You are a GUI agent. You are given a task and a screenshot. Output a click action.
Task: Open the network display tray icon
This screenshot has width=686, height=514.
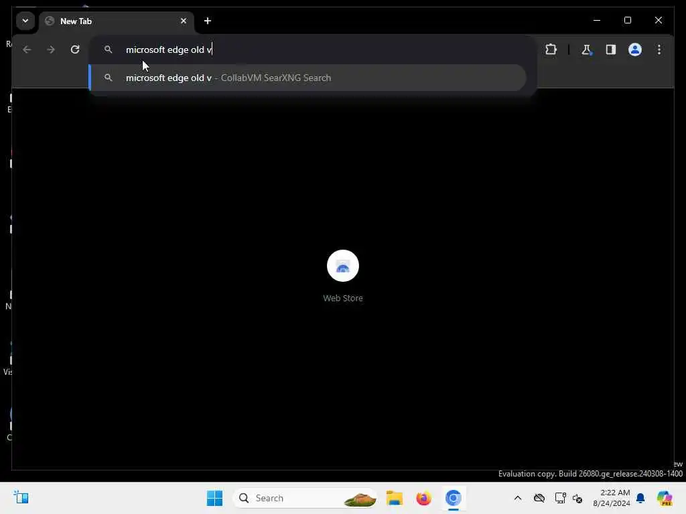pos(560,498)
